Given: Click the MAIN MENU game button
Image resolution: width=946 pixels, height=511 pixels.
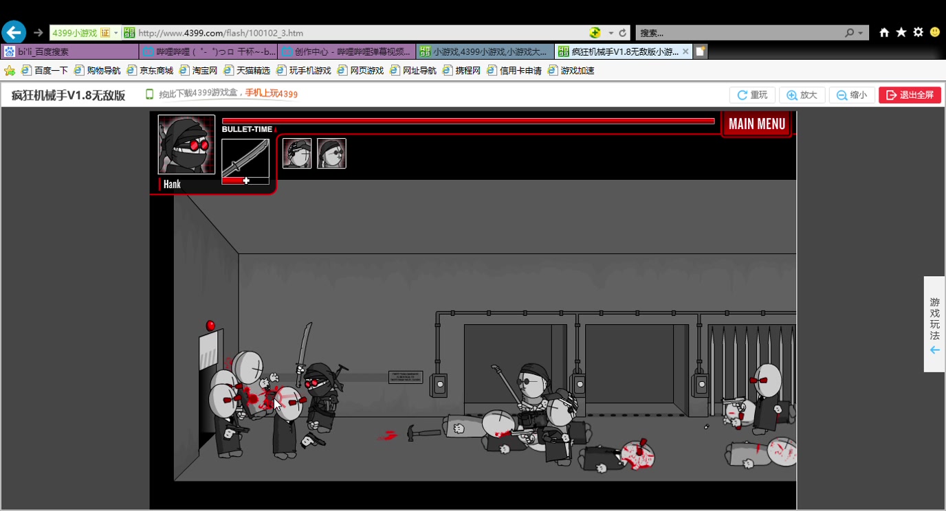Looking at the screenshot, I should [756, 124].
